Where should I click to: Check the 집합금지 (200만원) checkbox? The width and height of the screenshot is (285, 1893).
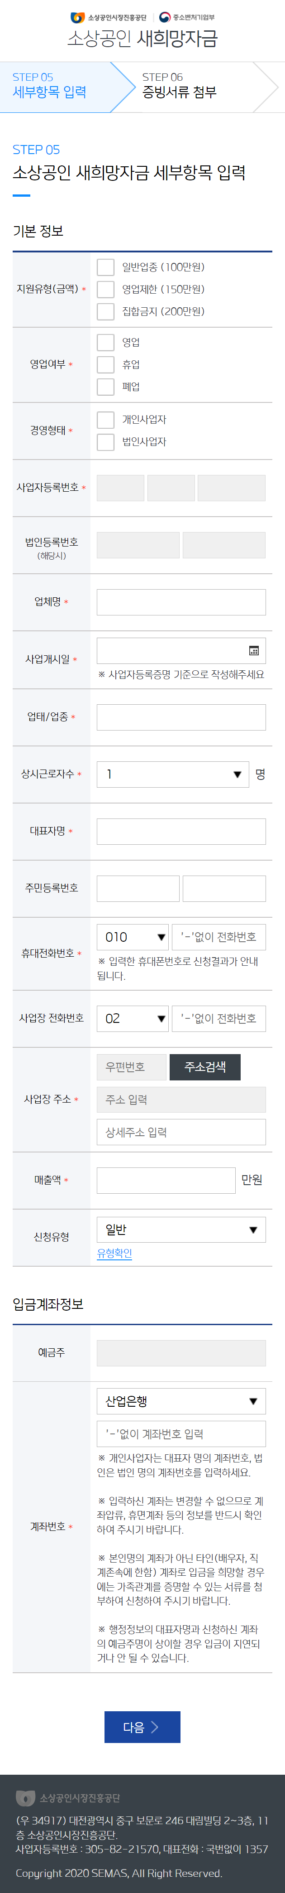[105, 312]
